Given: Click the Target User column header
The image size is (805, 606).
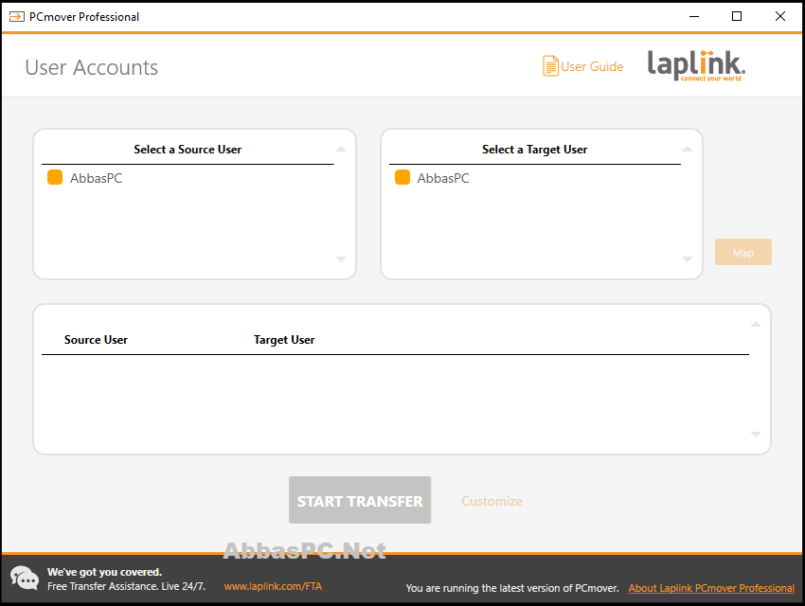Looking at the screenshot, I should coord(284,340).
